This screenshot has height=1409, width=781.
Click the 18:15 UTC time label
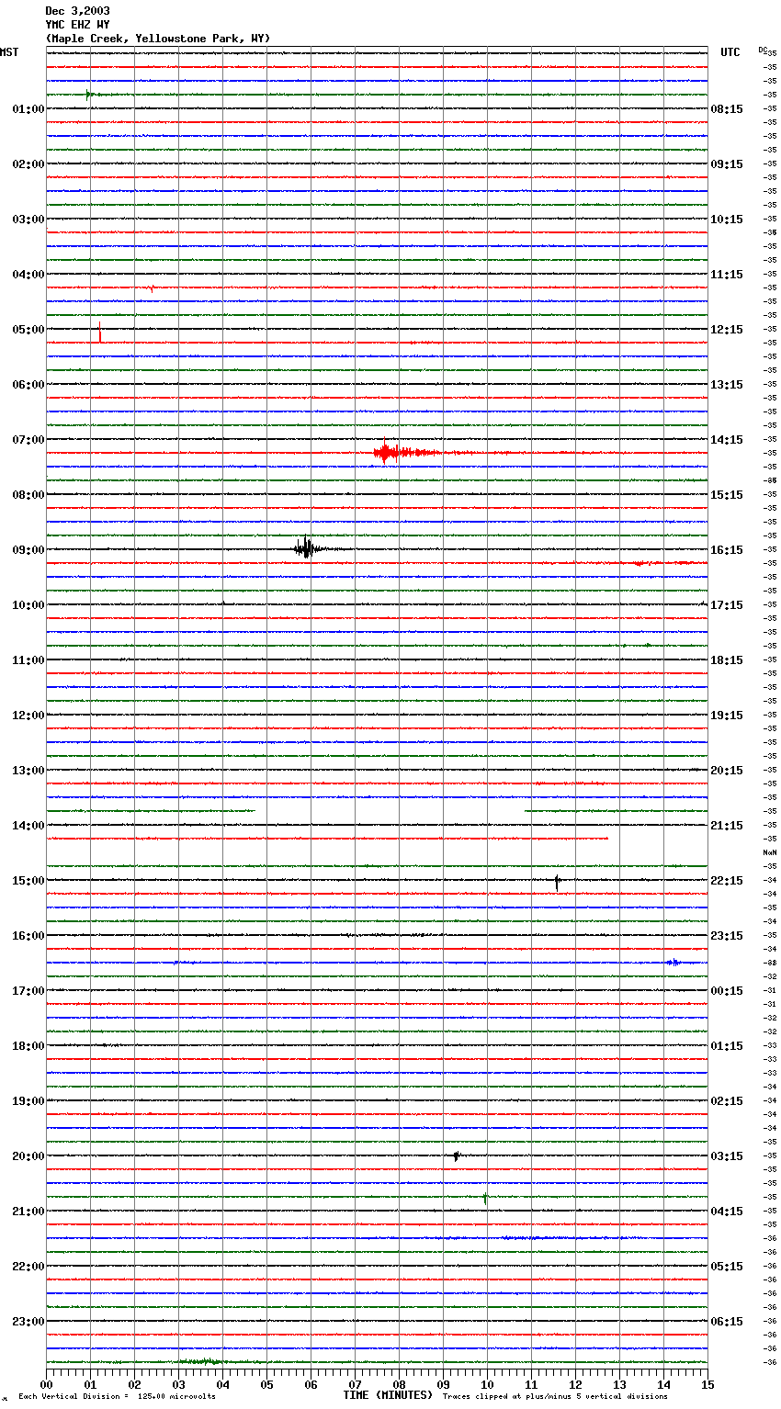tap(727, 660)
